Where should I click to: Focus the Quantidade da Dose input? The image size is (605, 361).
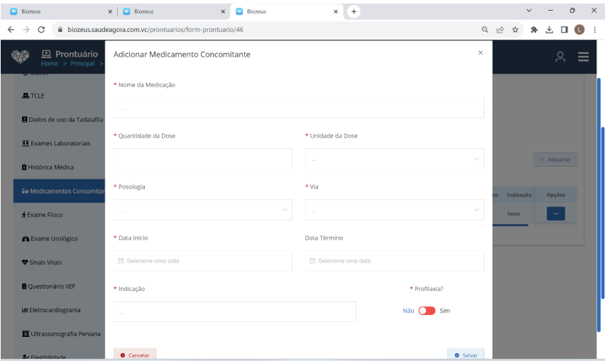tap(202, 159)
